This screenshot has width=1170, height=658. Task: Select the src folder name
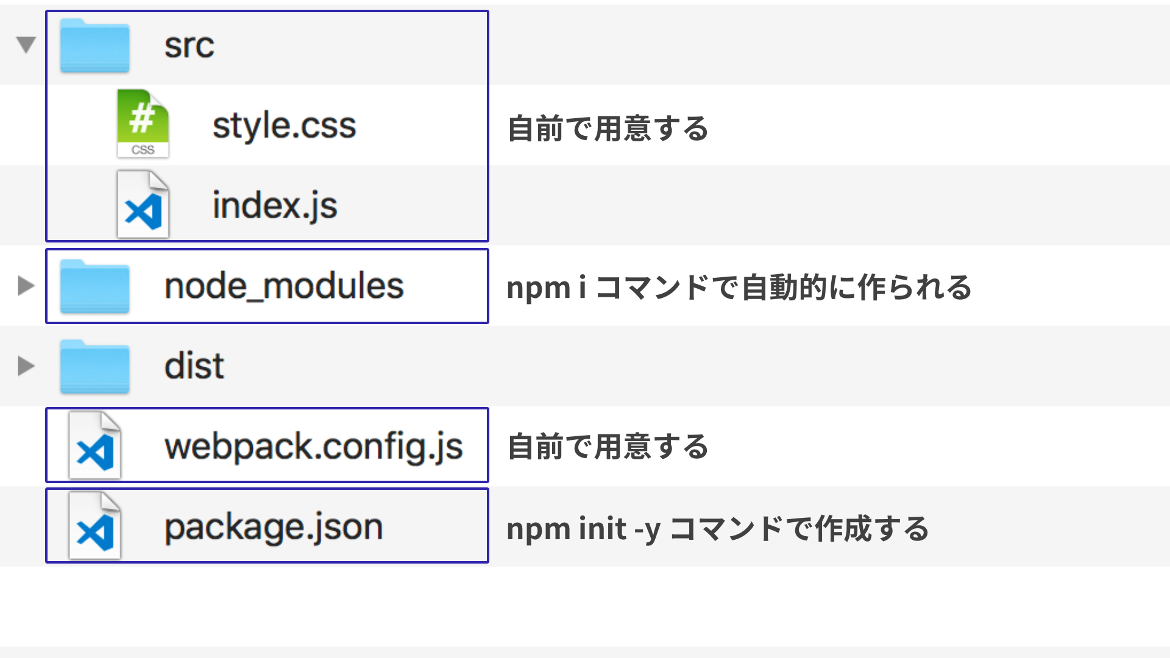[189, 46]
